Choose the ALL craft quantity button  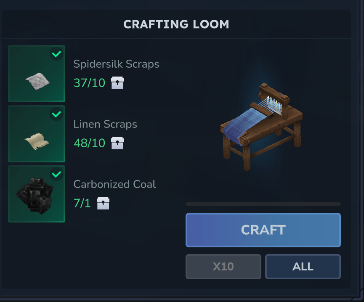303,267
